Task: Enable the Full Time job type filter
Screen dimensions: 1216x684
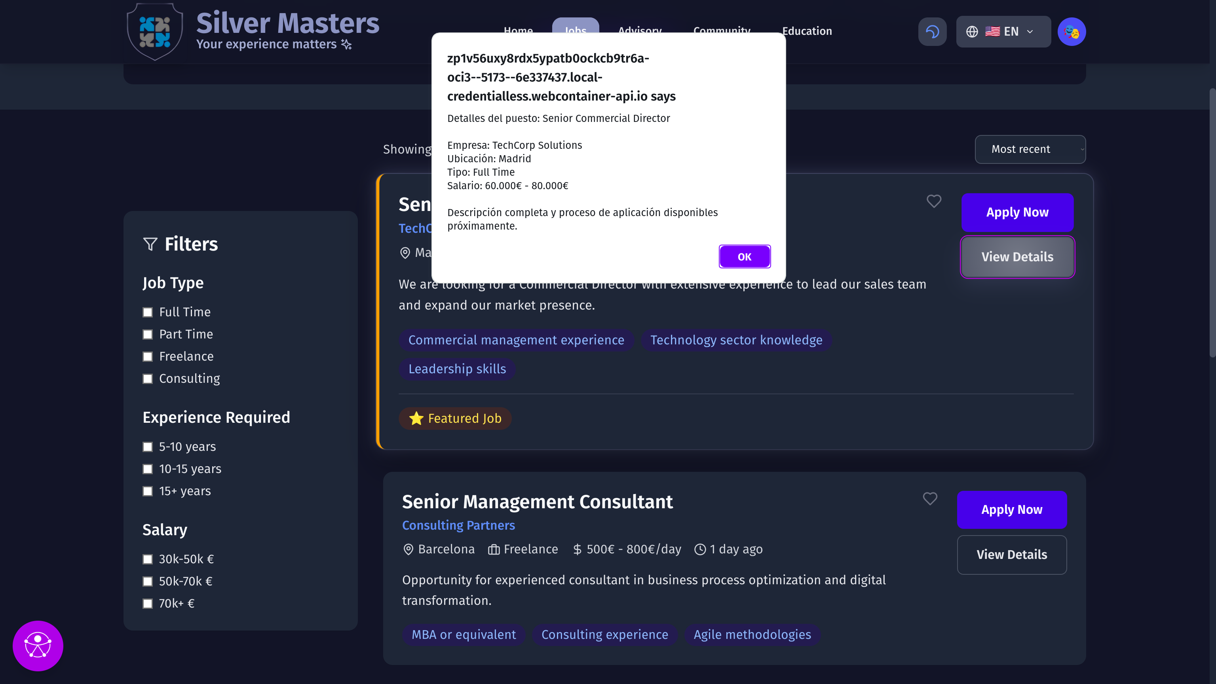Action: 148,312
